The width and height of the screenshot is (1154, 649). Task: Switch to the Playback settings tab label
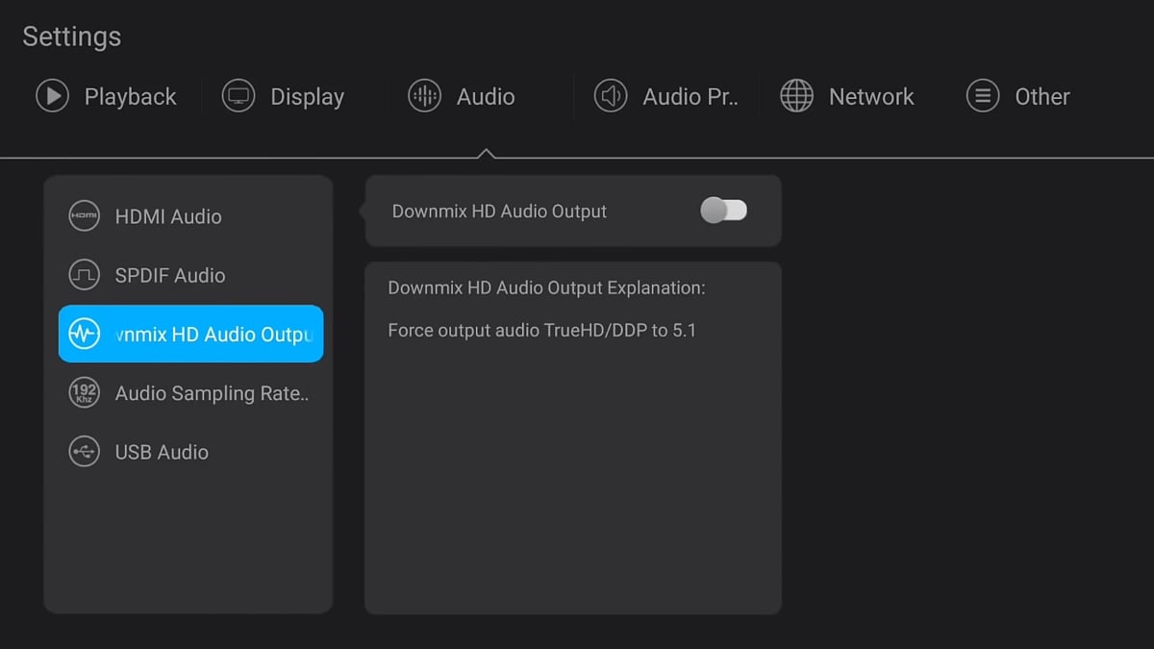pos(130,97)
